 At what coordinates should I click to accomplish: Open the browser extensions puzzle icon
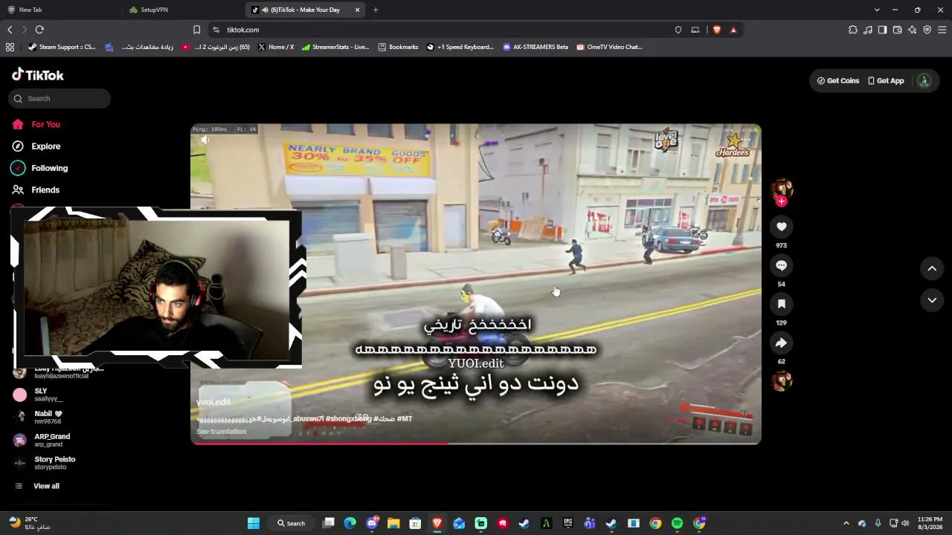pyautogui.click(x=853, y=30)
